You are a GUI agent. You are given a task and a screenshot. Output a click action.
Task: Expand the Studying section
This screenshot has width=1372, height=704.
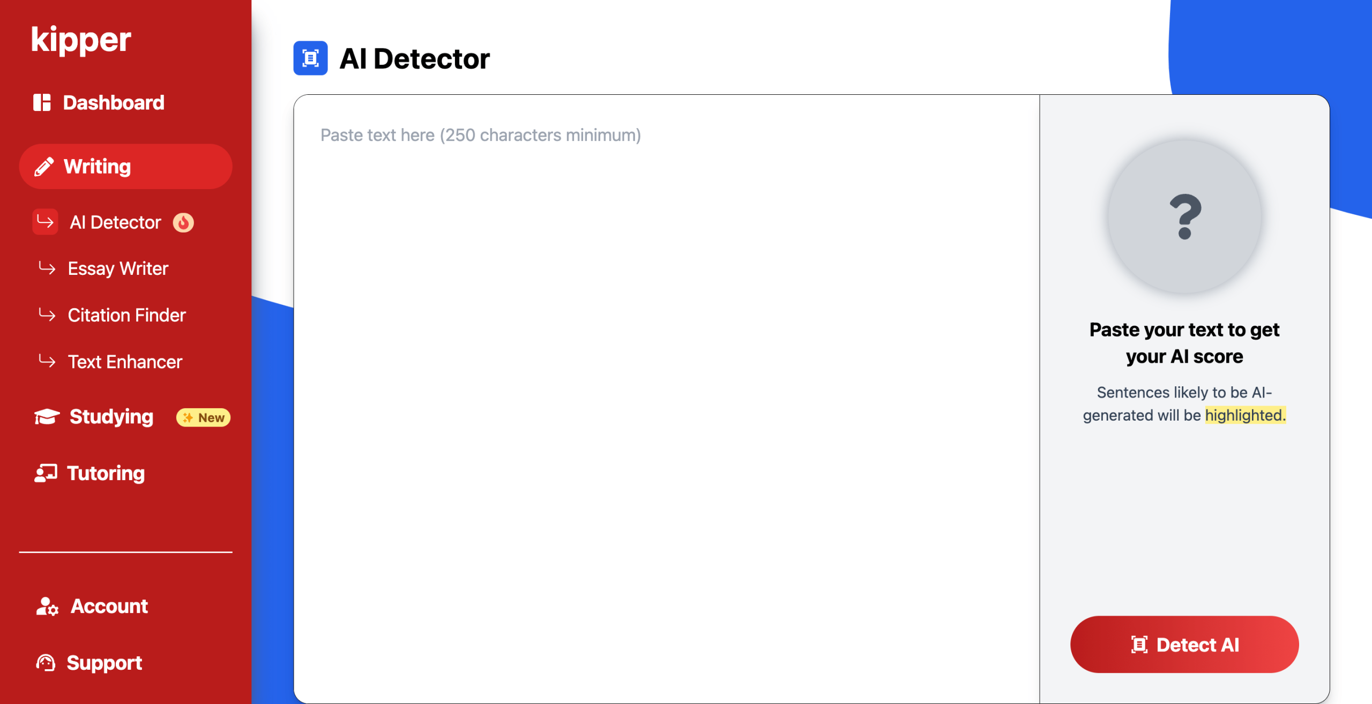point(111,417)
